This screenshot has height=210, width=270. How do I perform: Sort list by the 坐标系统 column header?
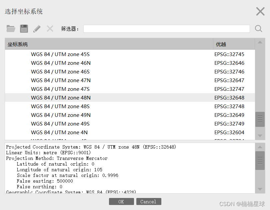[17, 44]
